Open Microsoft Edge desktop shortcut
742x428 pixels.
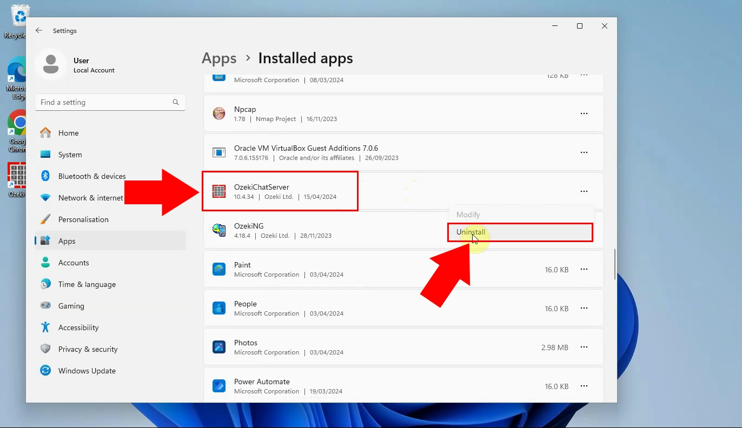16,78
